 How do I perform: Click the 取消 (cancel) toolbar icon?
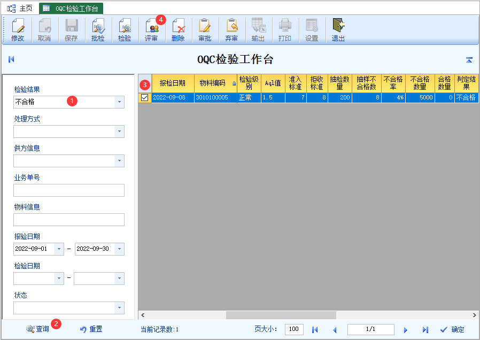44,30
